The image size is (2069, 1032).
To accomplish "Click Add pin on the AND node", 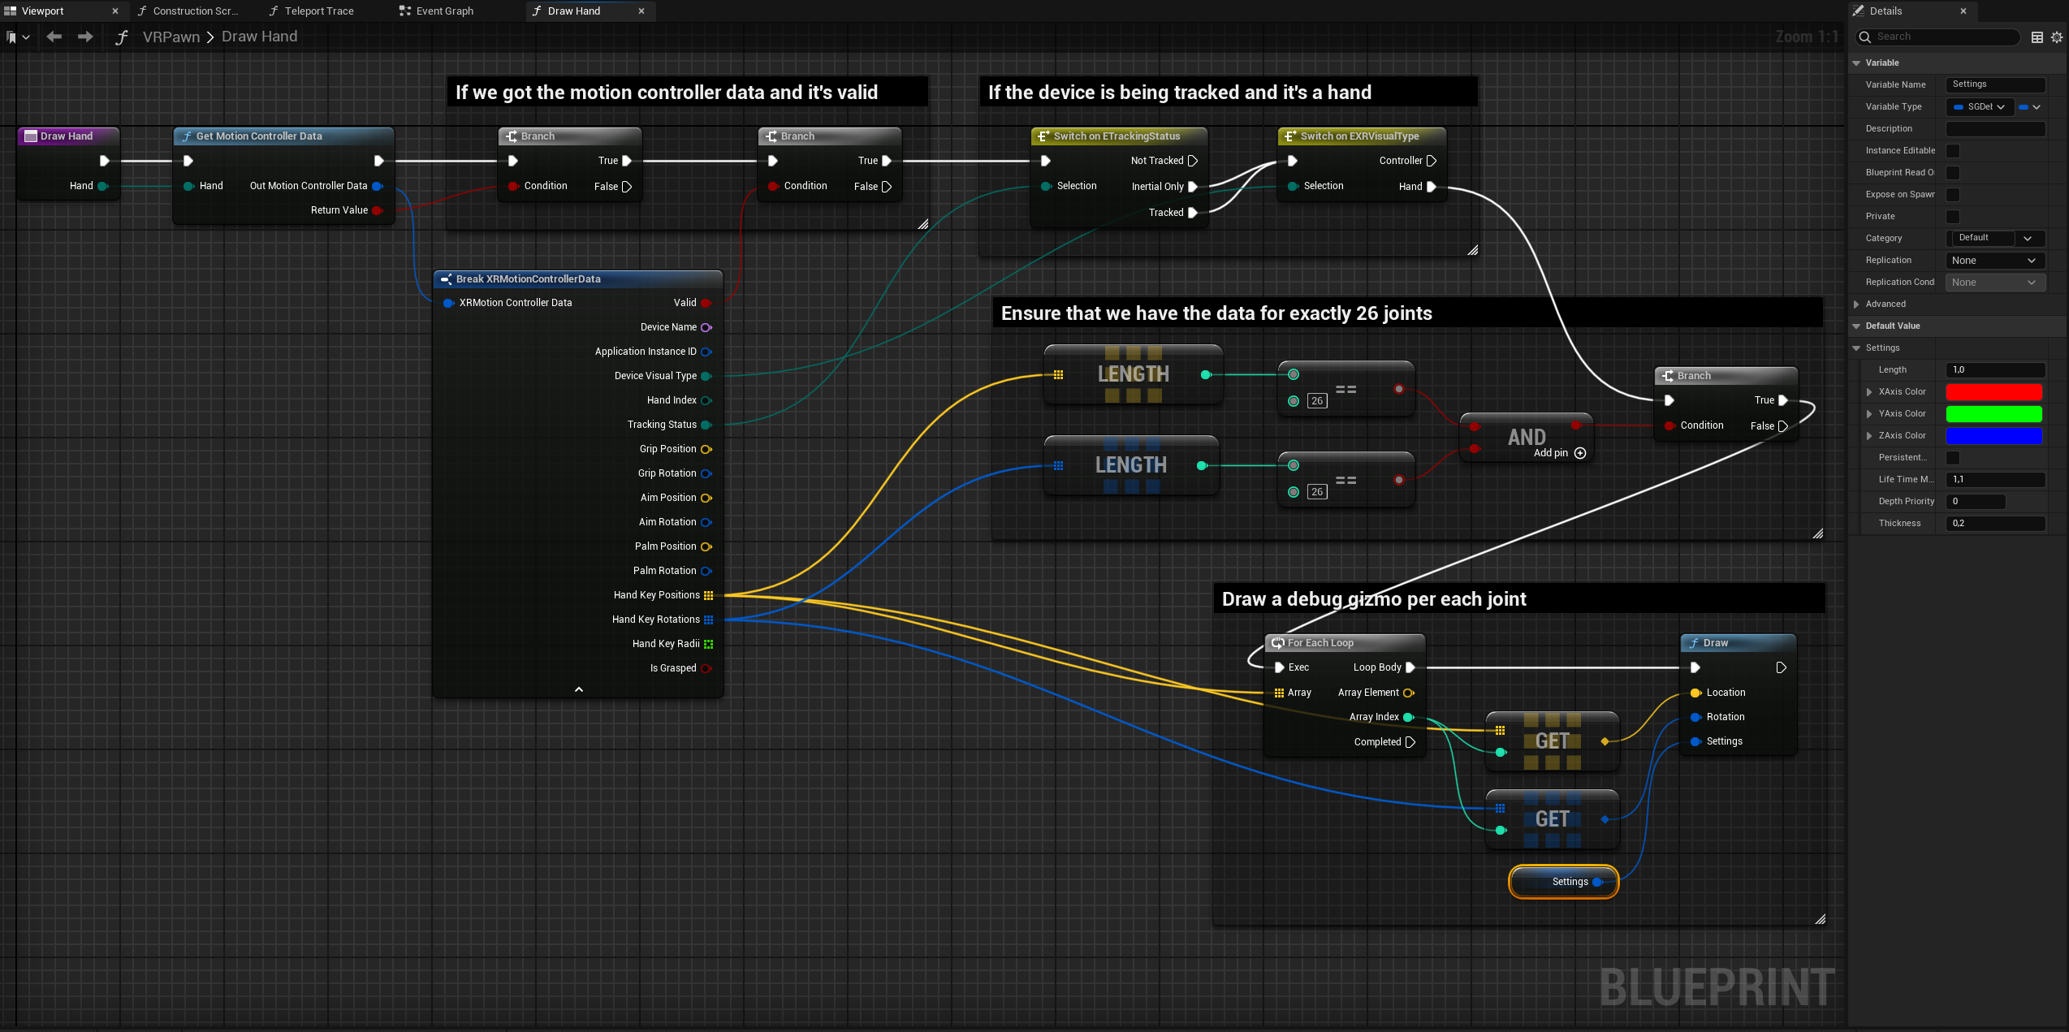I will (x=1579, y=453).
